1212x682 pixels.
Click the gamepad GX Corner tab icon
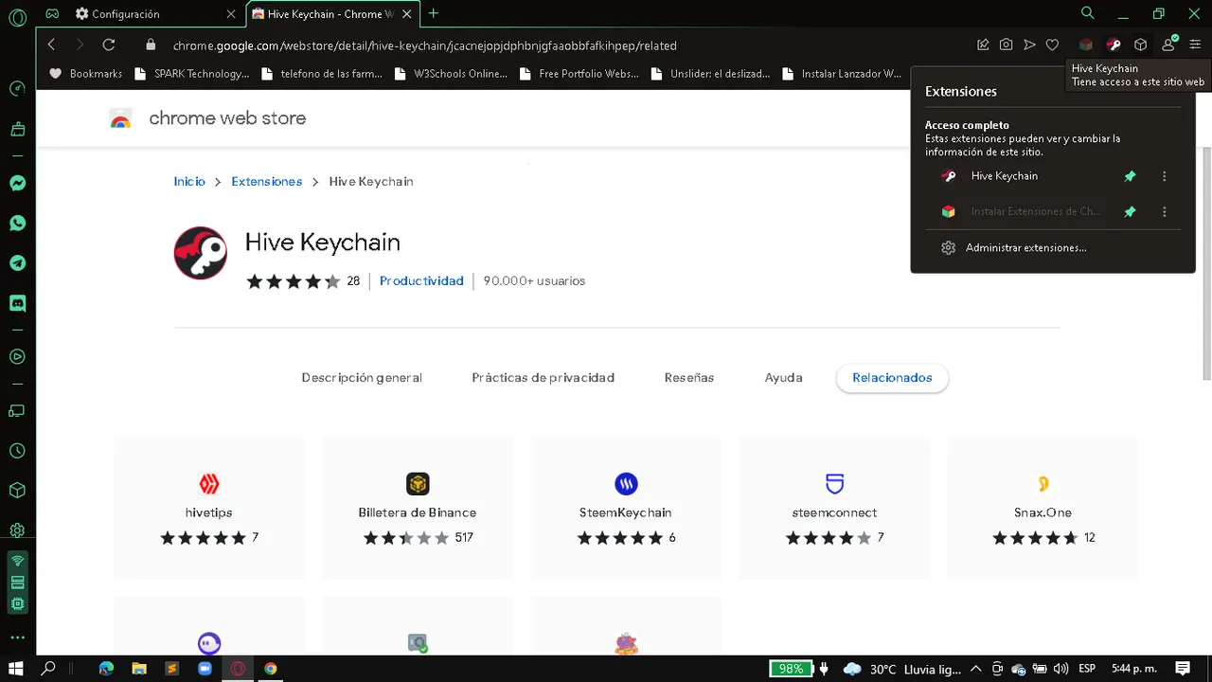coord(52,14)
